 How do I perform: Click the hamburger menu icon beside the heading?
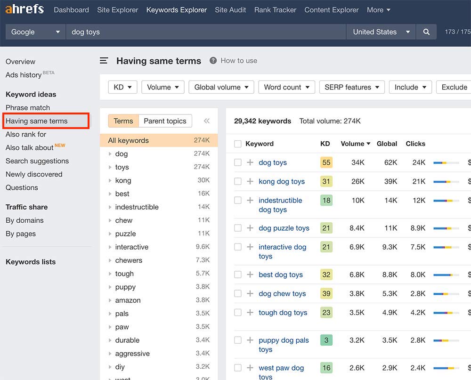click(x=104, y=61)
